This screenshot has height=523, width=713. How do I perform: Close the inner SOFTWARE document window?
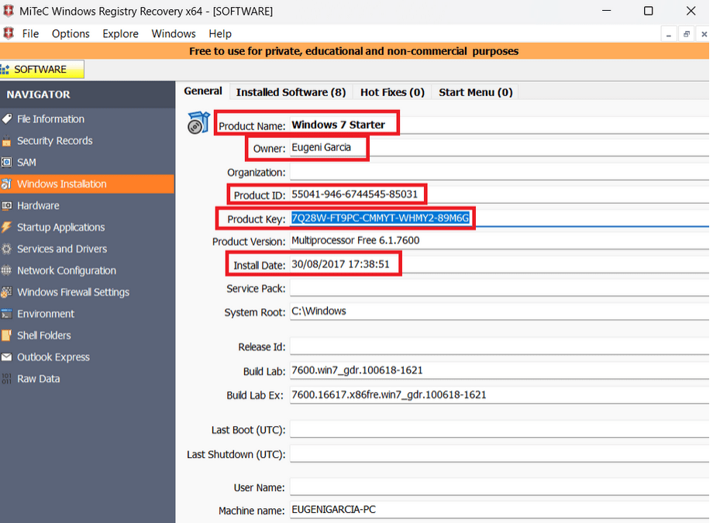coord(704,34)
